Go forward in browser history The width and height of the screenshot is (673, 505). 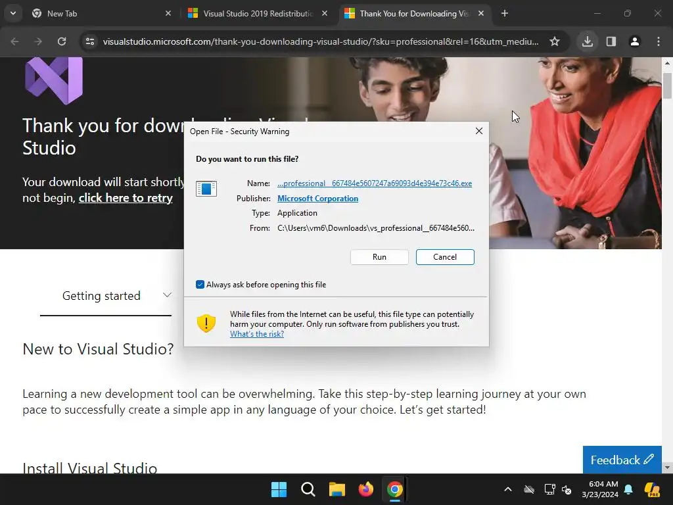pyautogui.click(x=38, y=41)
